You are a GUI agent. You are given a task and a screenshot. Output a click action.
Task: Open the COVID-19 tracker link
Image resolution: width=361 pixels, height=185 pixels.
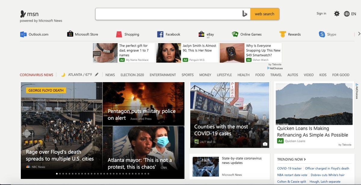point(289,168)
